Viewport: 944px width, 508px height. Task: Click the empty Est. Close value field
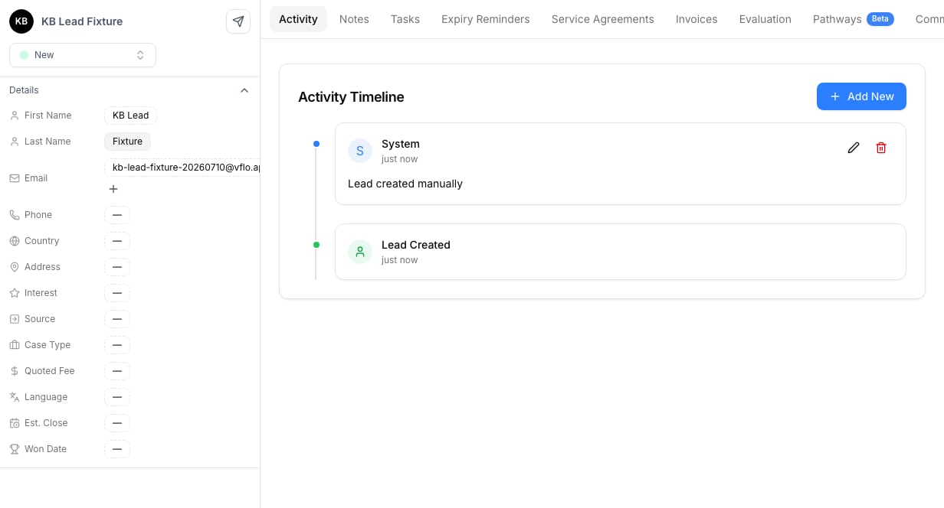coord(117,423)
